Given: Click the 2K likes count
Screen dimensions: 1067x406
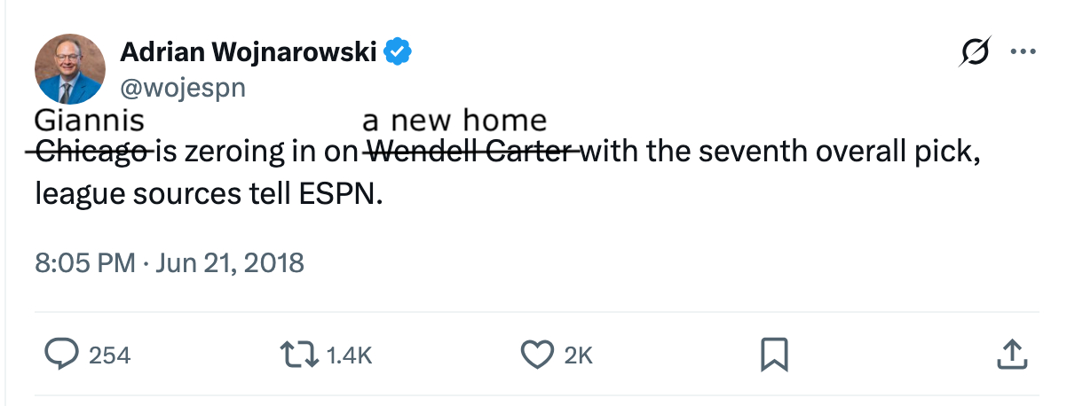Looking at the screenshot, I should click(x=579, y=355).
